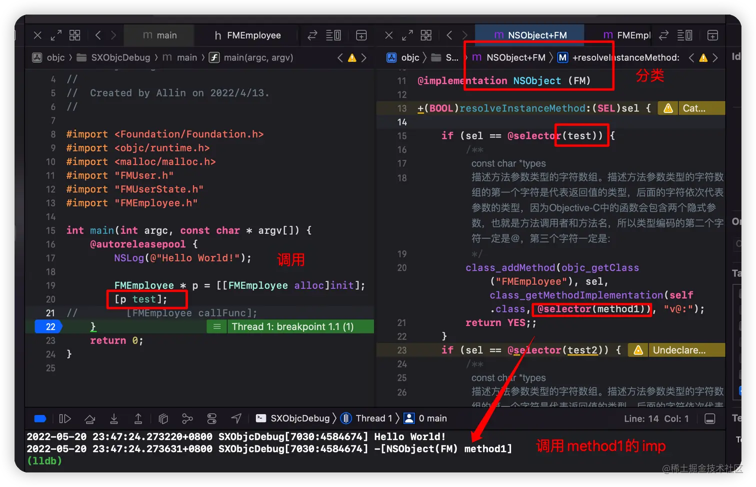Open the view hierarchy debugger
This screenshot has width=756, height=487.
pyautogui.click(x=163, y=418)
